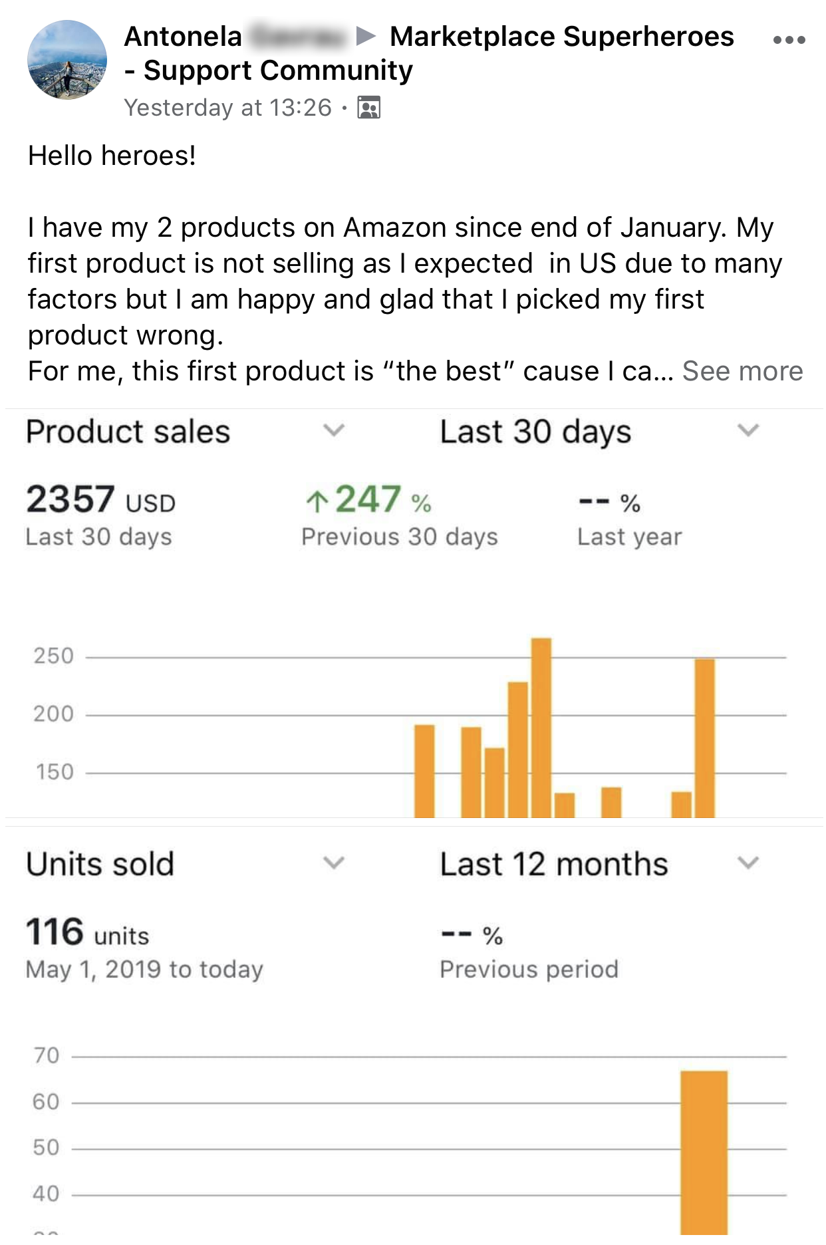The image size is (826, 1245).
Task: Click the 116 units total figure
Action: pyautogui.click(x=87, y=932)
